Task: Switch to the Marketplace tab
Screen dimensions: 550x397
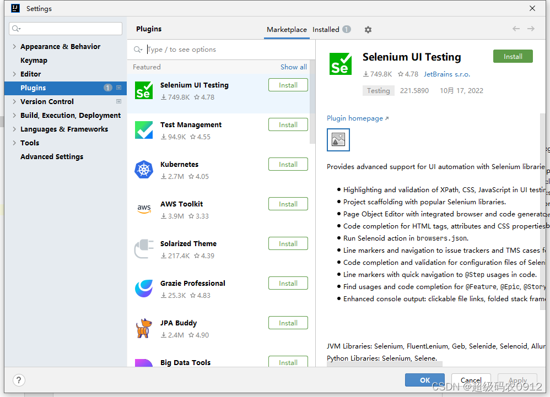Action: tap(287, 29)
